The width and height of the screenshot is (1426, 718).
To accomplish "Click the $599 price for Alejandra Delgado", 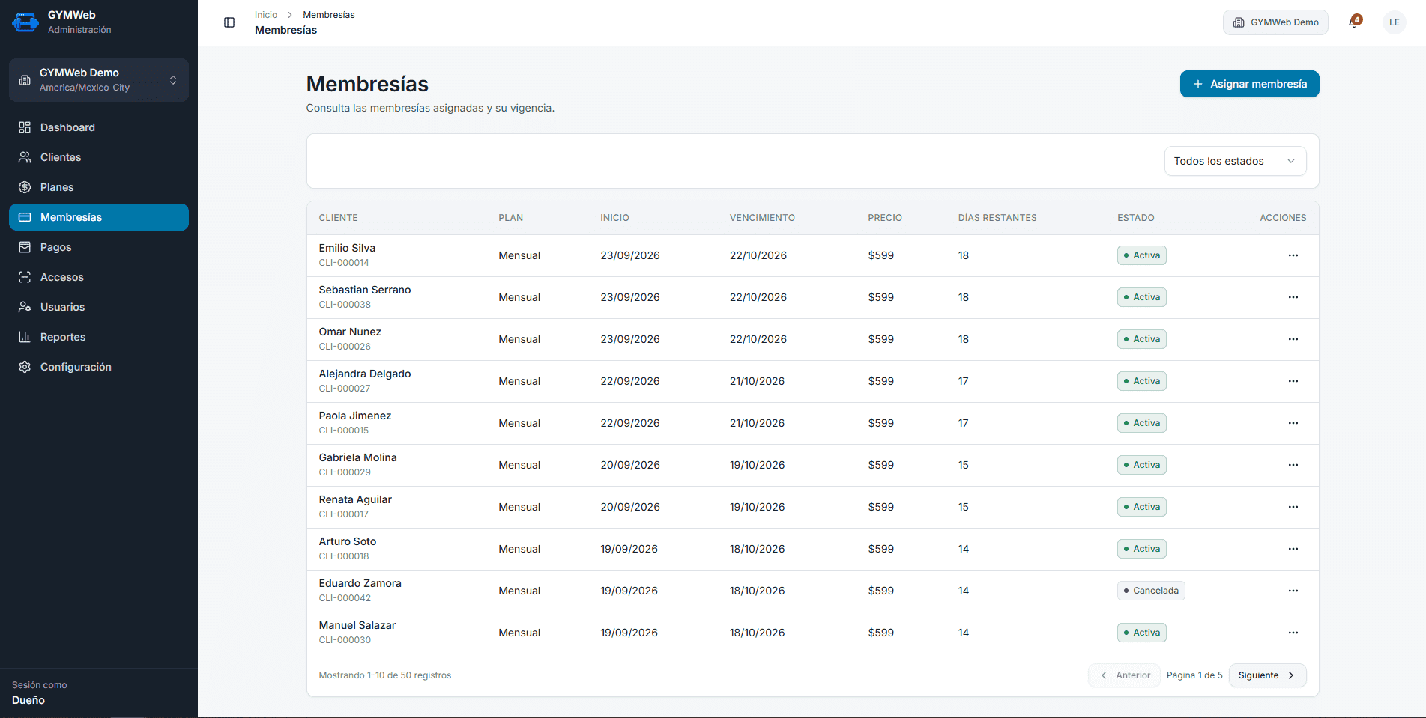I will point(881,381).
